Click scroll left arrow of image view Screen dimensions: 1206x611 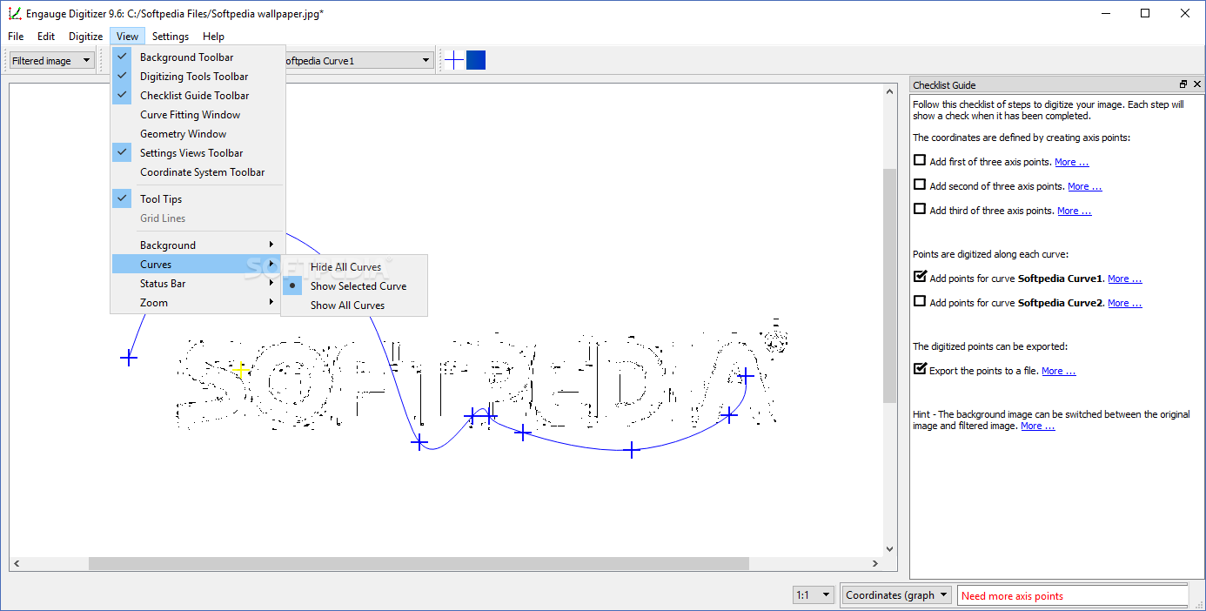coord(17,564)
